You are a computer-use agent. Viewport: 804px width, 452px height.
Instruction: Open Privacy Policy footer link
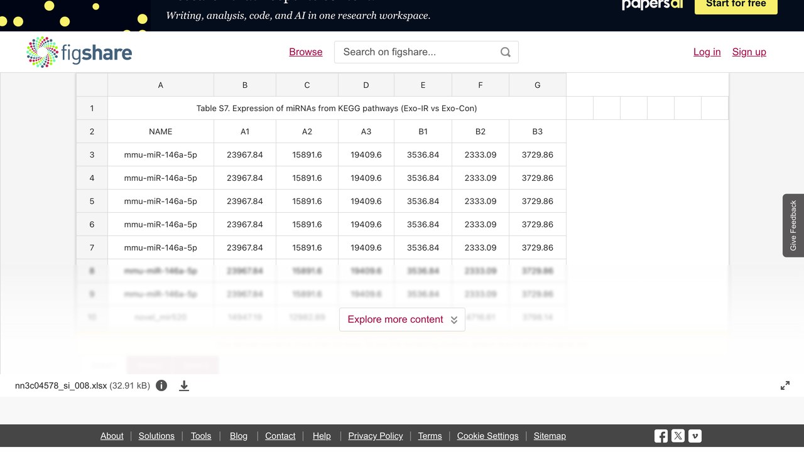point(376,436)
